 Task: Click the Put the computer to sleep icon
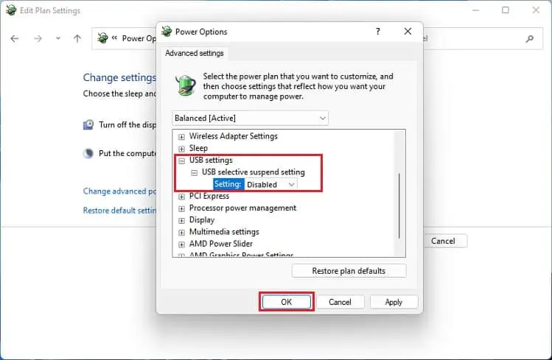point(88,153)
